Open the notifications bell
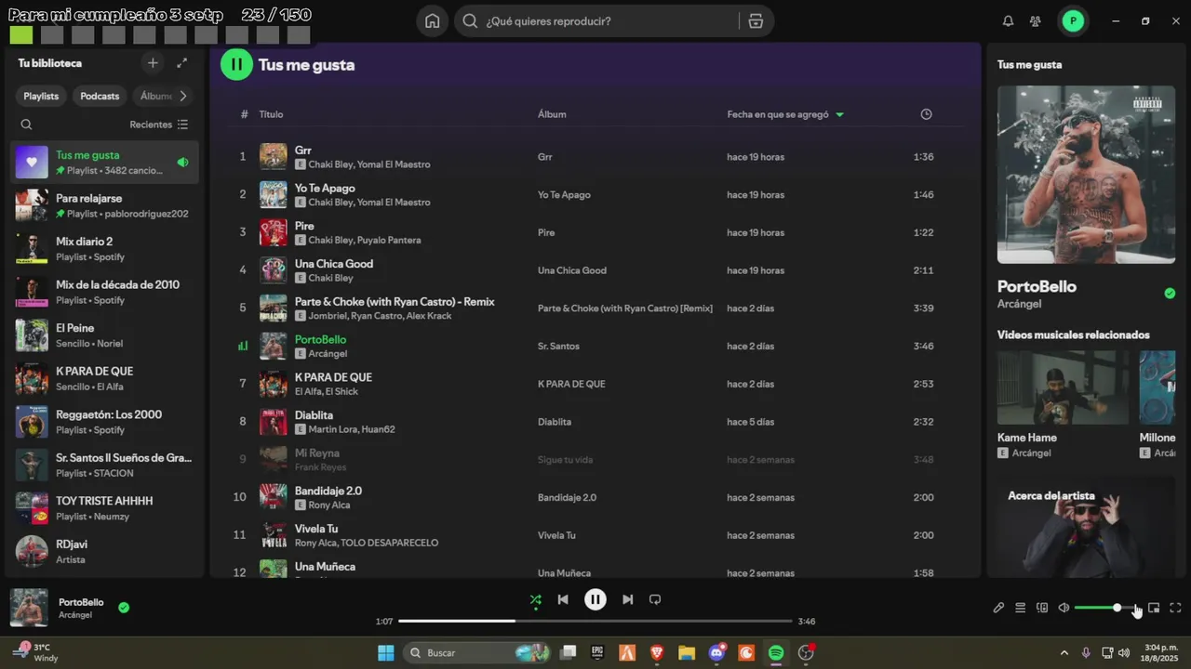1191x669 pixels. 1008,21
